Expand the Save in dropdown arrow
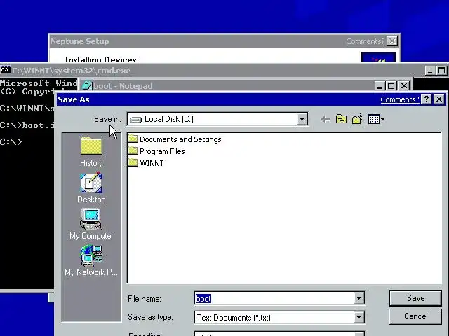The width and height of the screenshot is (449, 336). [x=302, y=119]
